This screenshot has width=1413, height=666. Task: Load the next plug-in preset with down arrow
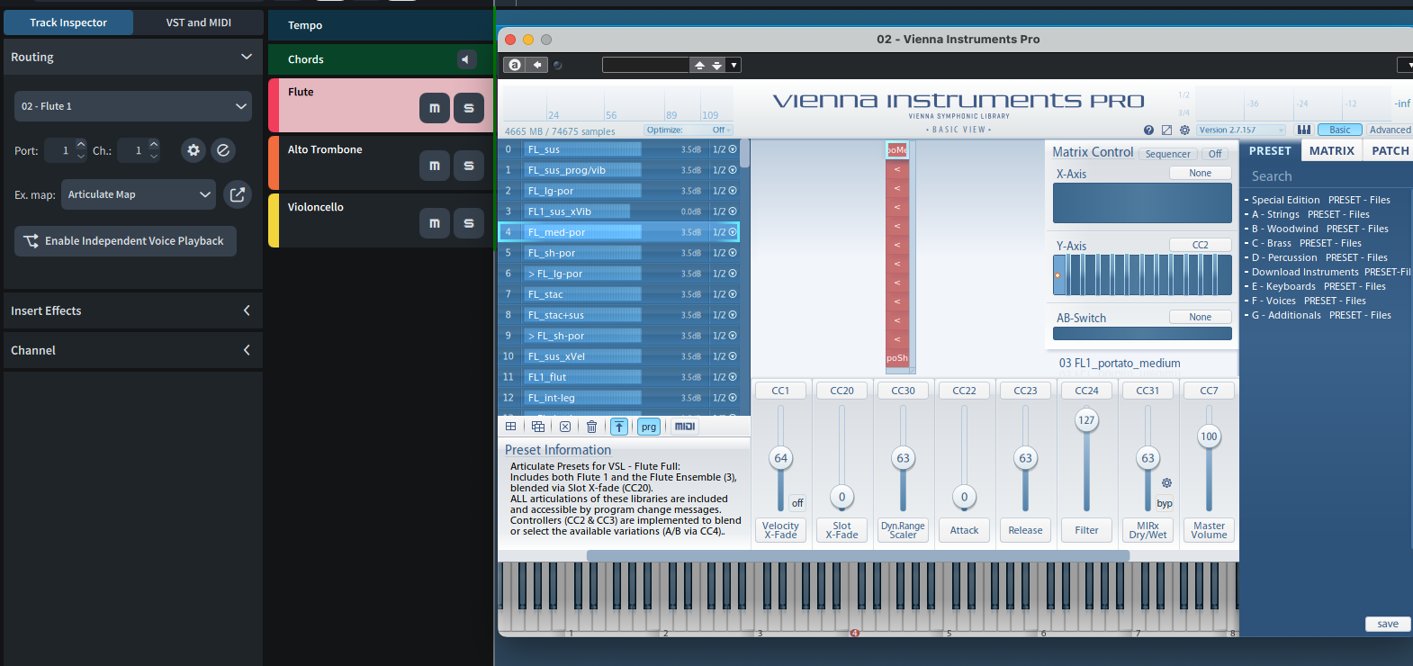717,65
